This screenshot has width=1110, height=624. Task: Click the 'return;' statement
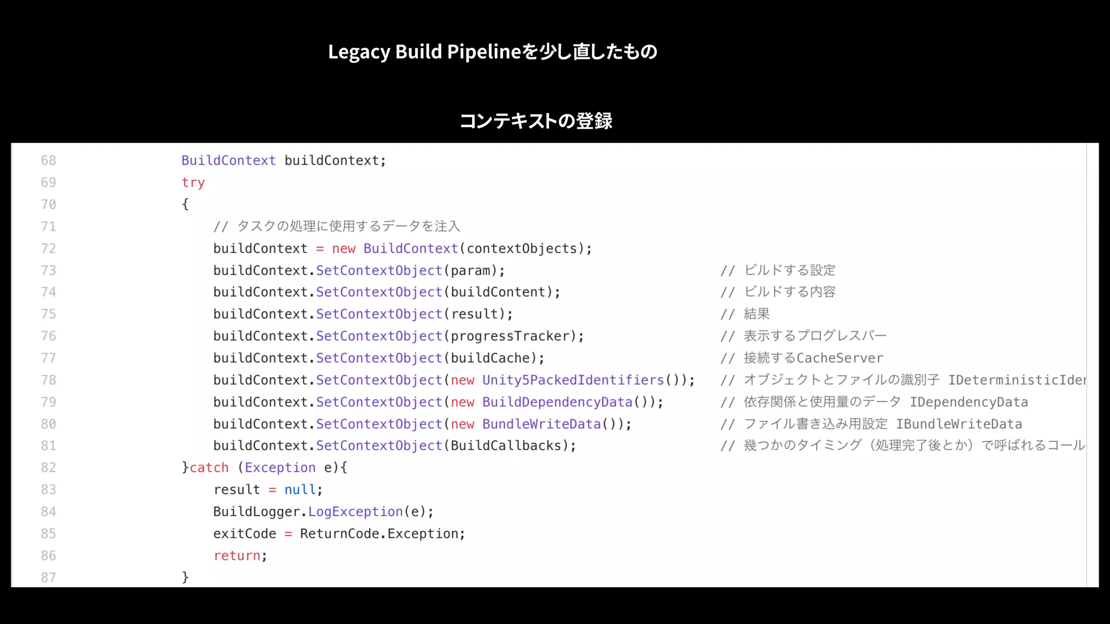point(241,556)
